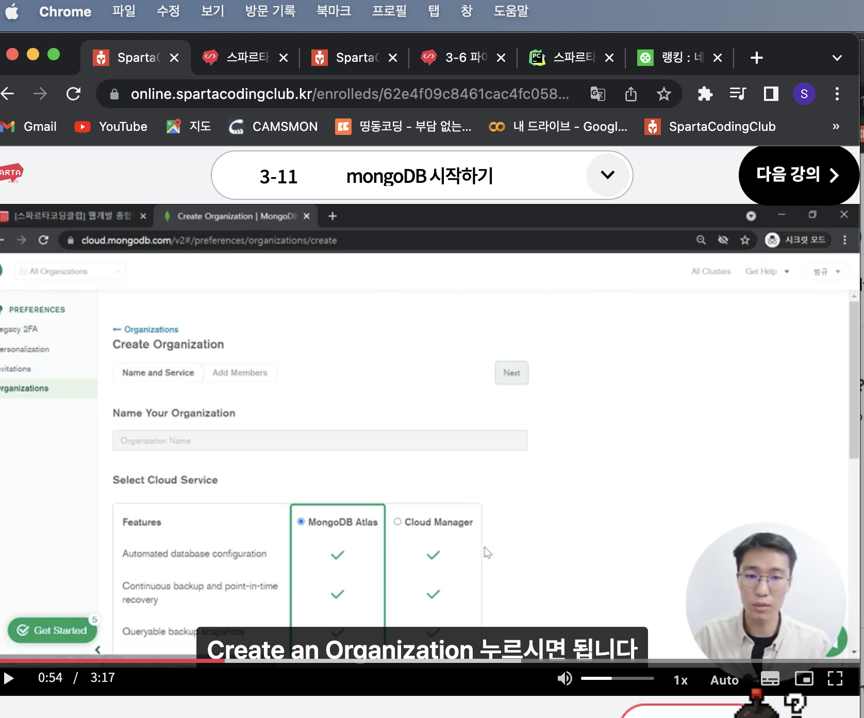
Task: Open the 내 드라이브 bookmark
Action: 558,127
